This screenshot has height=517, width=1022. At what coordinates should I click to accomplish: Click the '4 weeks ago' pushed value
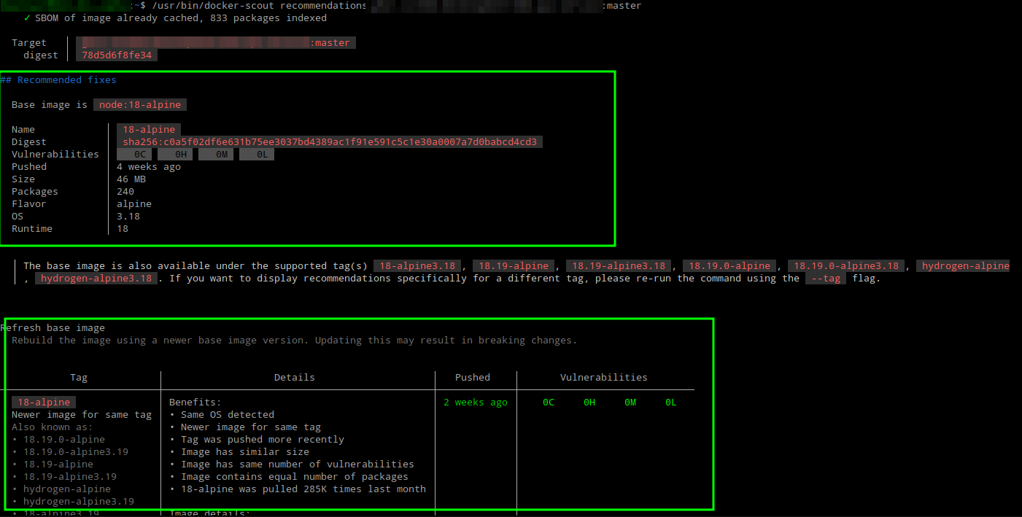(x=149, y=167)
